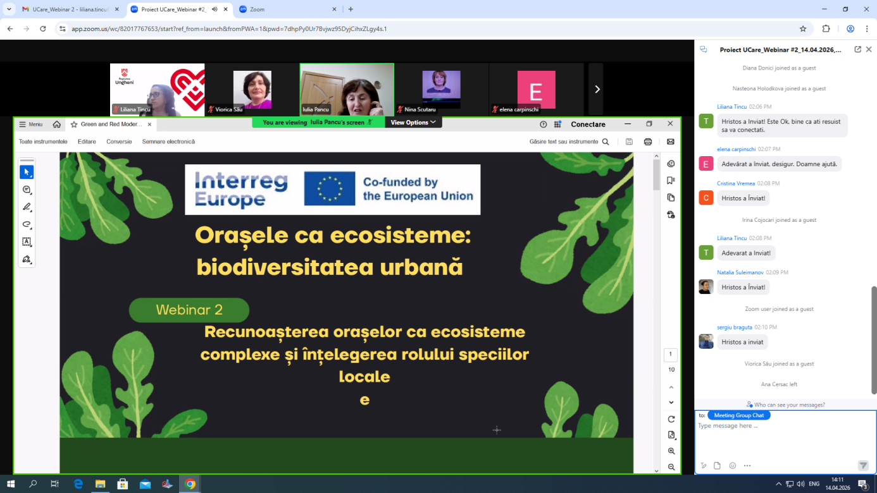
Task: Change recipient from Meeting Group Chat
Action: pos(738,415)
